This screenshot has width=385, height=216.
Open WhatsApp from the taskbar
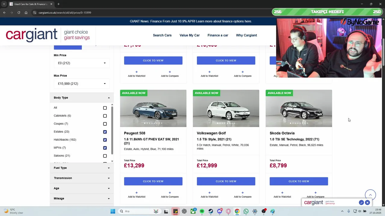246,211
